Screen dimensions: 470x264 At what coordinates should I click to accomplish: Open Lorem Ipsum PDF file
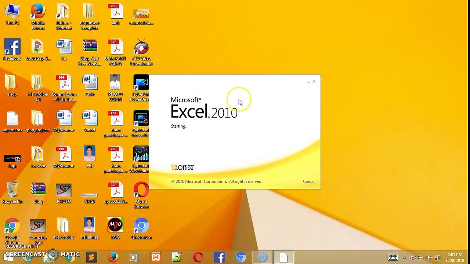tap(64, 88)
